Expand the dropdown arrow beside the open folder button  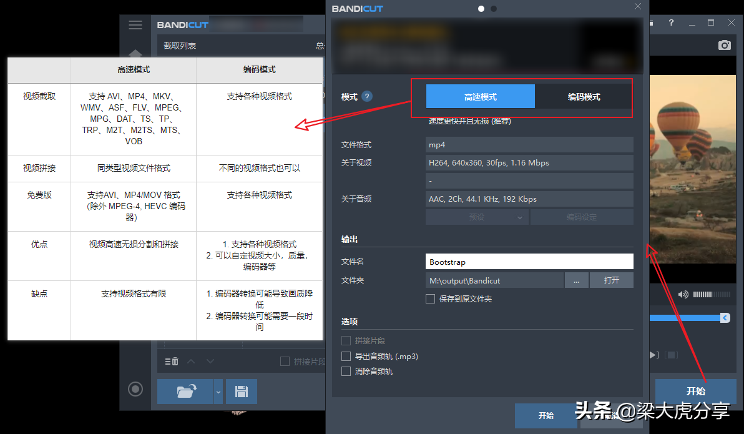click(218, 392)
